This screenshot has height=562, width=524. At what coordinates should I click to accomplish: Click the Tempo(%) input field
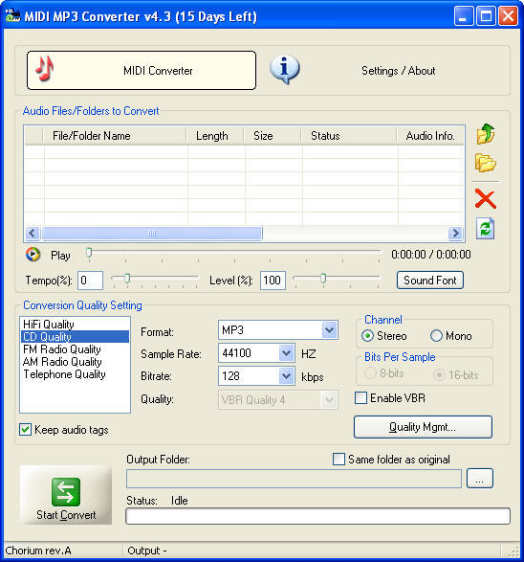point(90,281)
